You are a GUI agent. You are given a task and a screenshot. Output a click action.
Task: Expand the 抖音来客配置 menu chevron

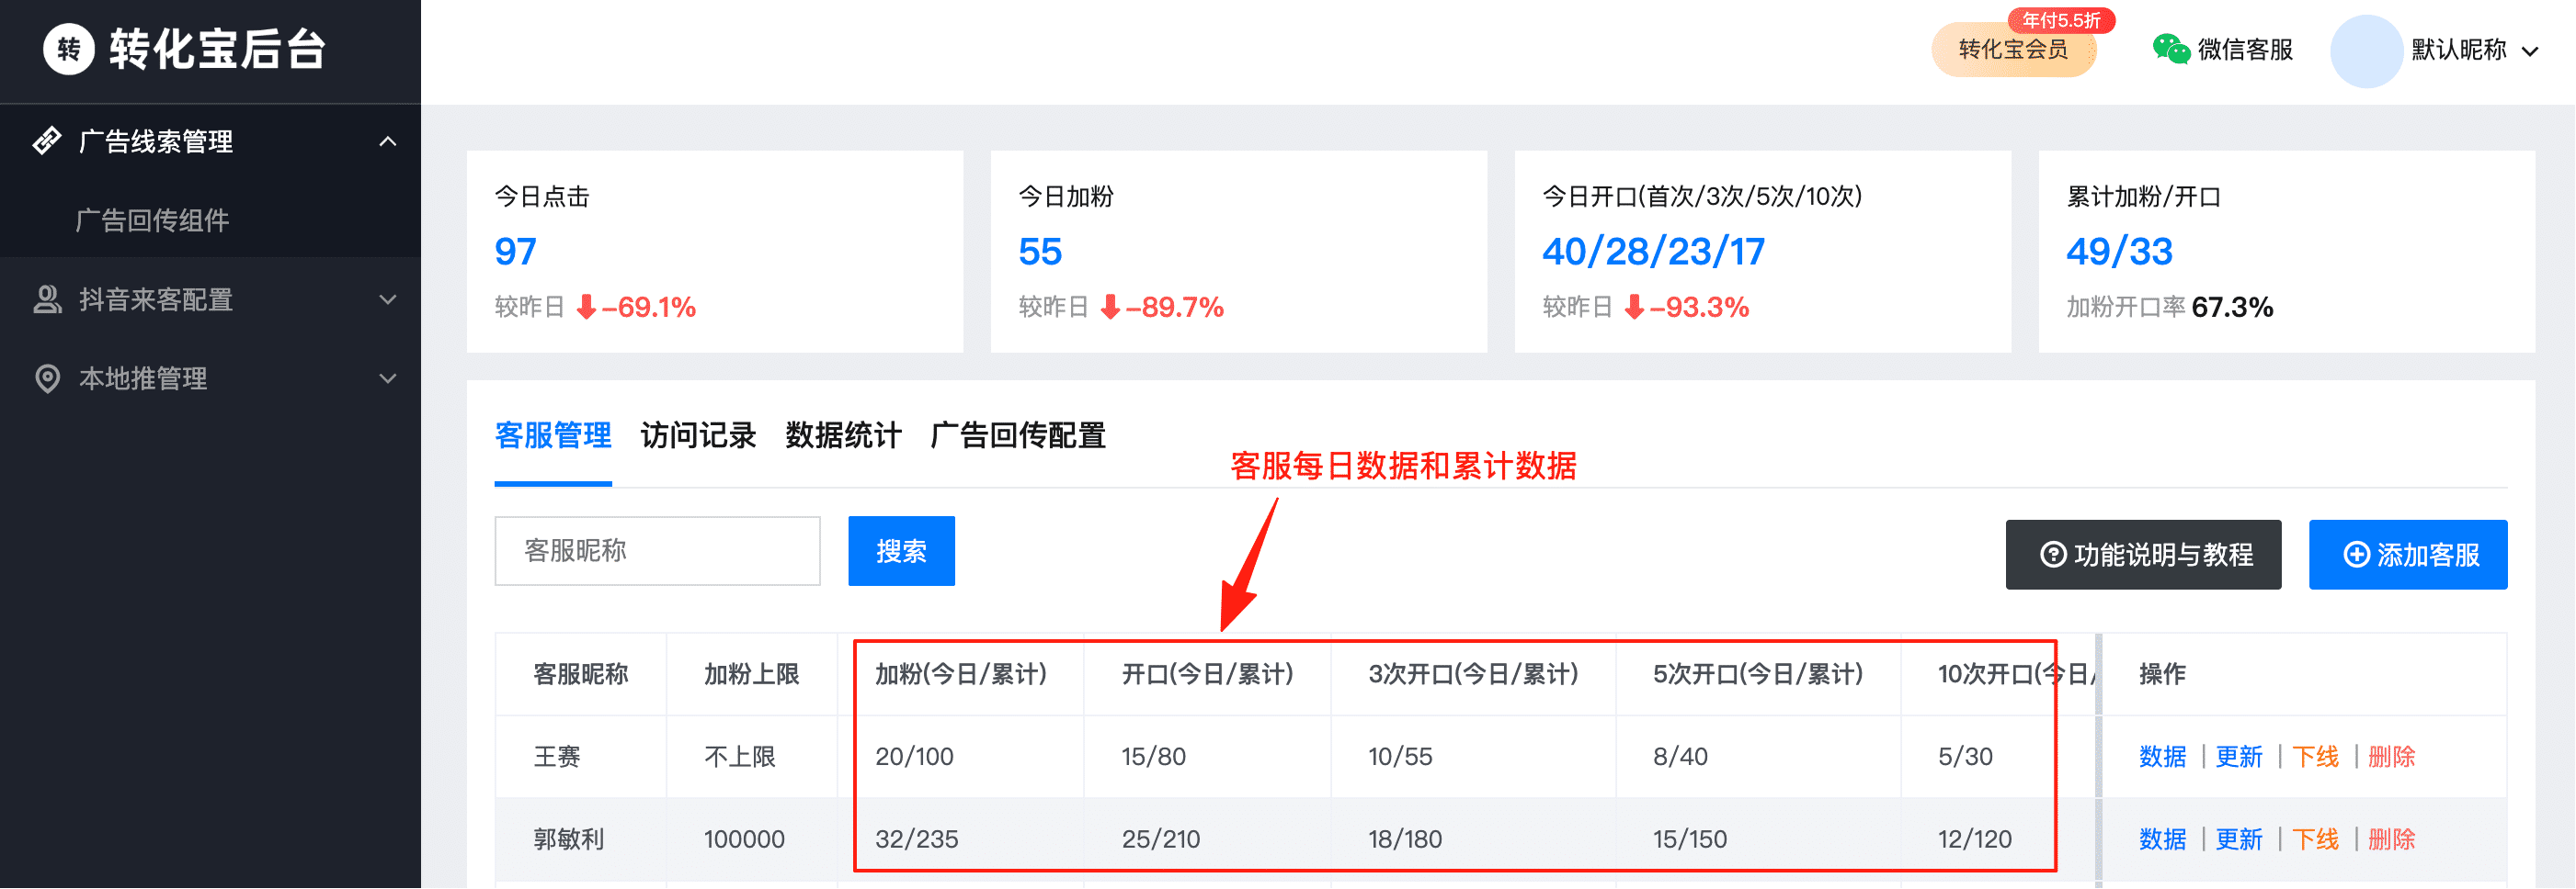tap(388, 299)
